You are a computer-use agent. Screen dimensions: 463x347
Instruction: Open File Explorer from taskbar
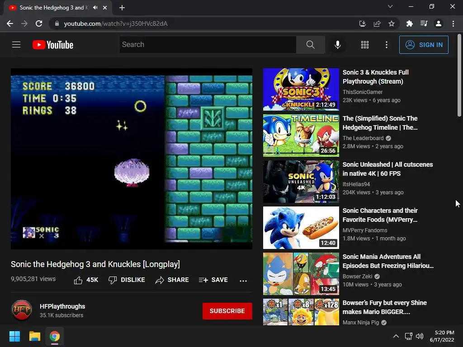(x=34, y=336)
